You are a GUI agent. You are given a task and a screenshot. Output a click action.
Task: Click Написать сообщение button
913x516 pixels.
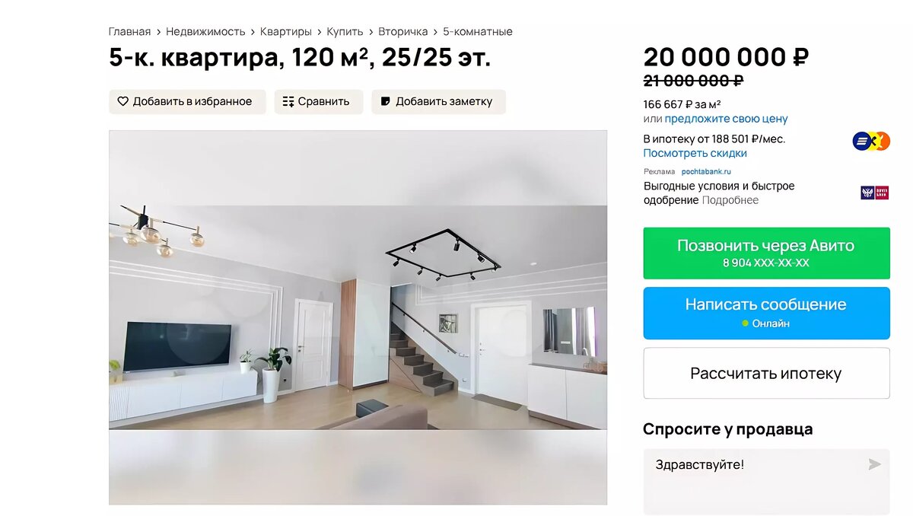[x=766, y=313]
